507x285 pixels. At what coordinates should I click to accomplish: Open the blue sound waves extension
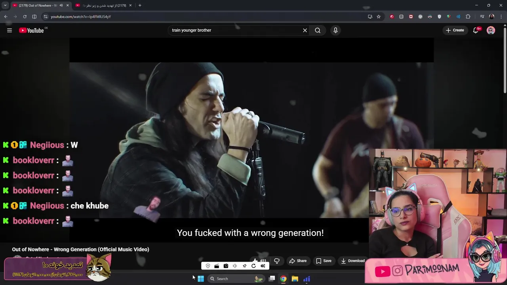pyautogui.click(x=458, y=17)
